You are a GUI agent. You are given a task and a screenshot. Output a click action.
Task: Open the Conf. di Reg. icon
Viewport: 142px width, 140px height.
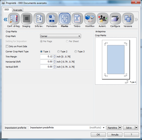click(14, 19)
